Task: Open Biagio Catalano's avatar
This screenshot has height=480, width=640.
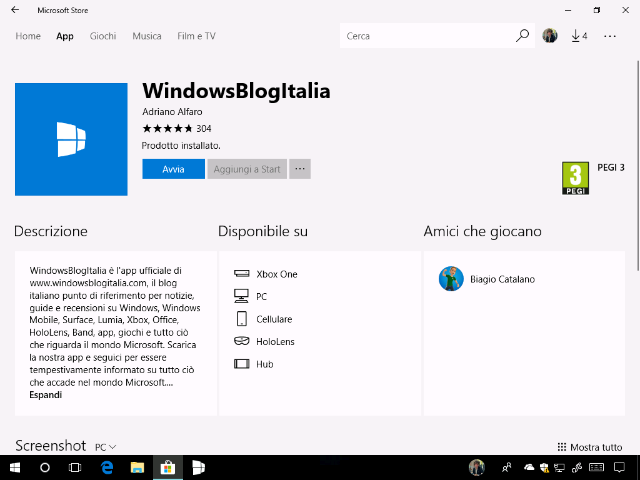Action: pos(451,279)
